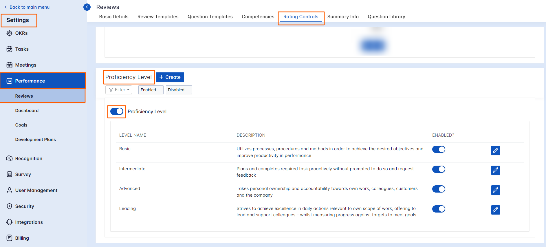Expand the Recognition menu in the sidebar
This screenshot has width=546, height=247.
pos(28,158)
